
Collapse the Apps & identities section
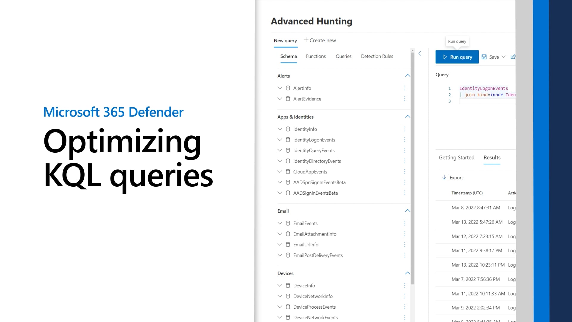[x=407, y=117]
